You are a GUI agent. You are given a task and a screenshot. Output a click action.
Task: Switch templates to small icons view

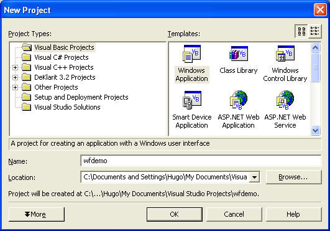click(315, 31)
